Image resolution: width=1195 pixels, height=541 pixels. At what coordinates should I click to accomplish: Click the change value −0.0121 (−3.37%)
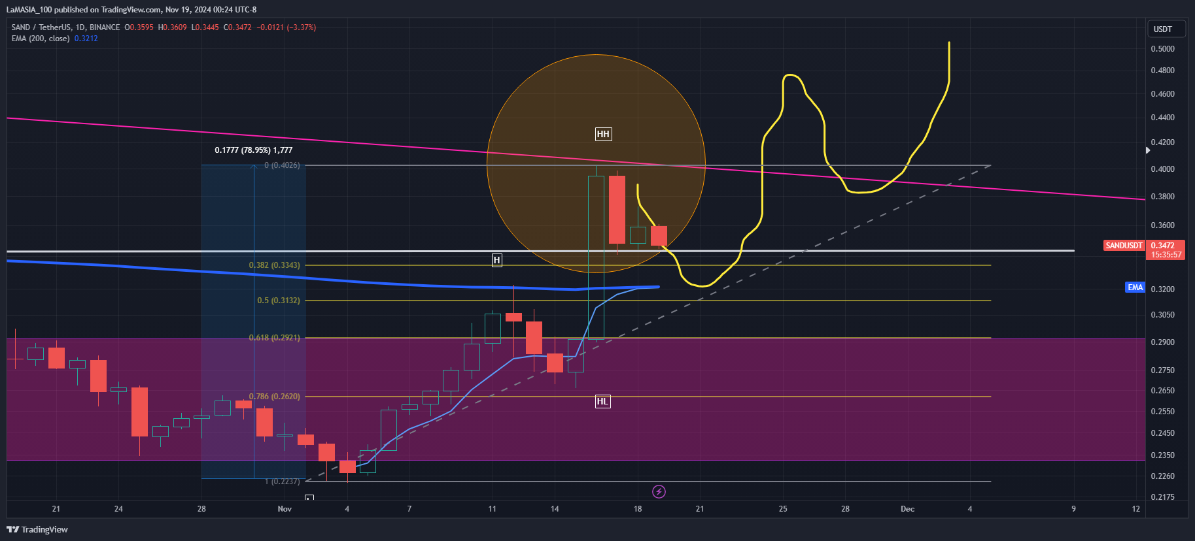coord(286,27)
